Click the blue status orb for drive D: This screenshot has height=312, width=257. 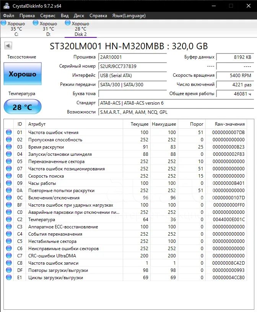tap(36, 23)
